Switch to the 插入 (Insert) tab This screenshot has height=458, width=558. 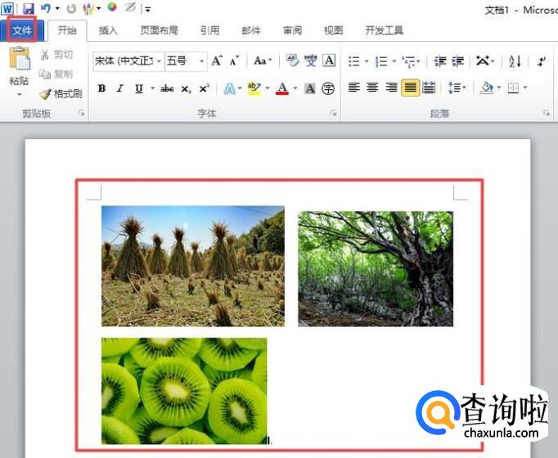(x=108, y=30)
